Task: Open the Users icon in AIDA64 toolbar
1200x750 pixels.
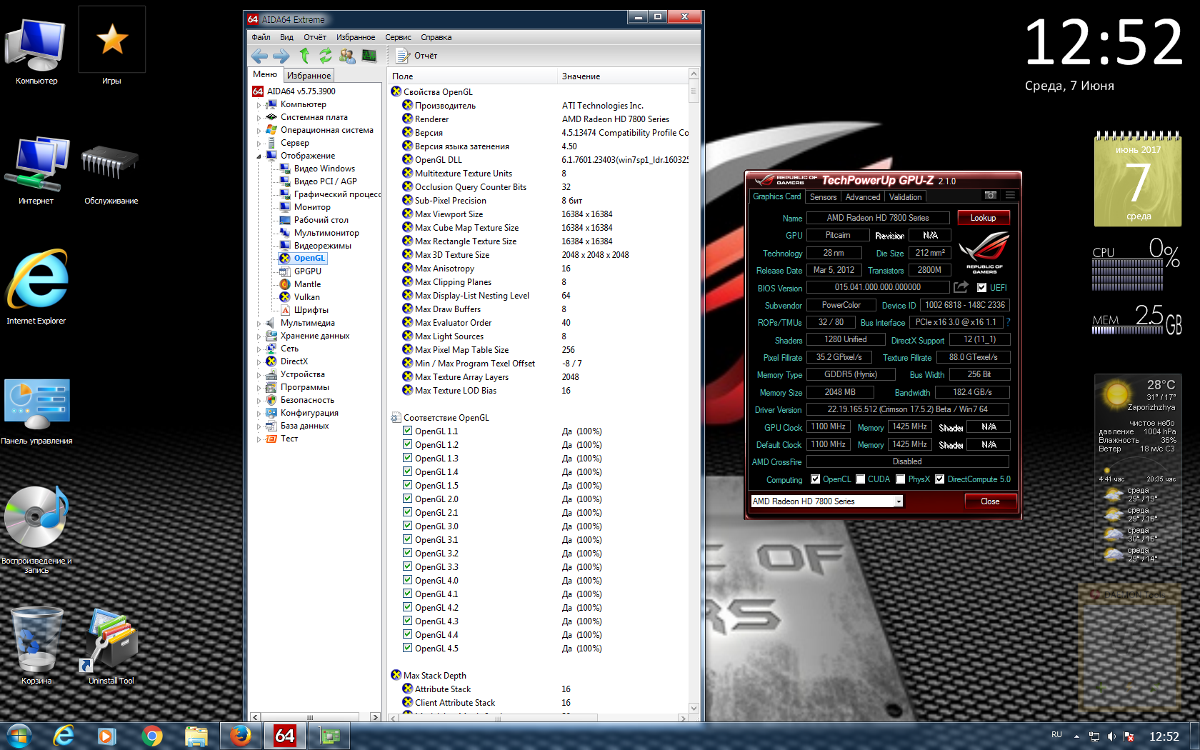Action: tap(347, 56)
